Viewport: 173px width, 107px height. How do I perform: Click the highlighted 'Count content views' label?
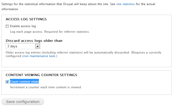pyautogui.click(x=24, y=82)
